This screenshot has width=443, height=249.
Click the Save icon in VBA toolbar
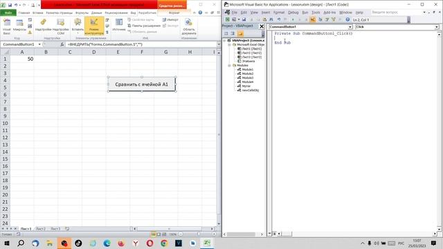tap(244, 19)
